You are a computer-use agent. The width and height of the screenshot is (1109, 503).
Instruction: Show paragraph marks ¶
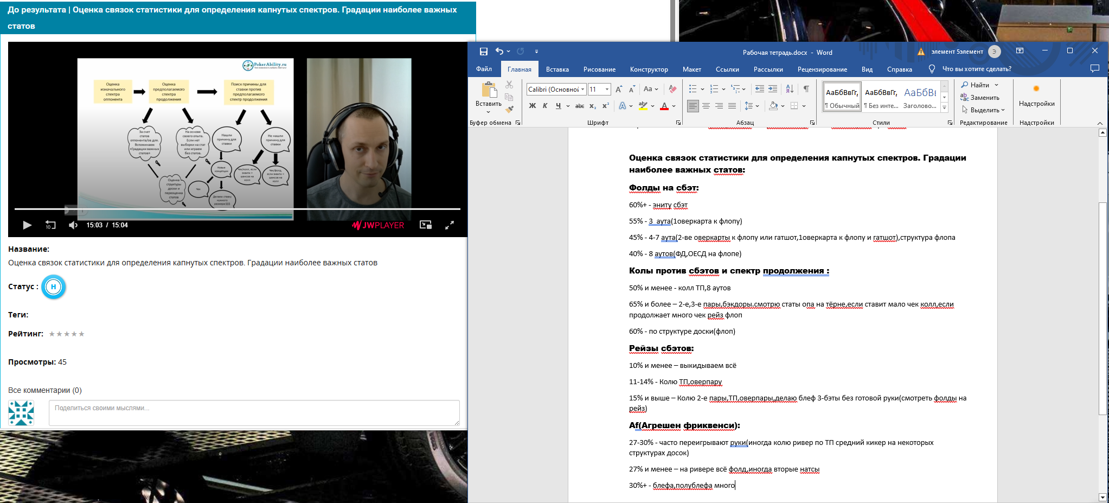806,89
